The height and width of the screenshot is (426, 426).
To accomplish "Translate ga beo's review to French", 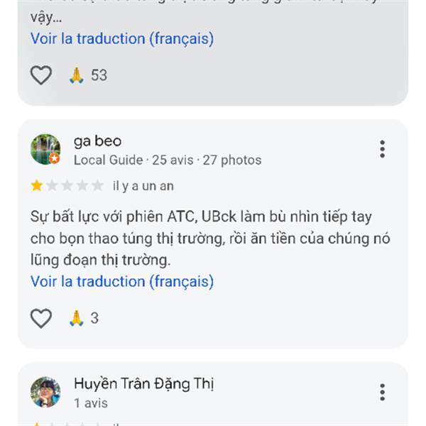I will (x=121, y=281).
